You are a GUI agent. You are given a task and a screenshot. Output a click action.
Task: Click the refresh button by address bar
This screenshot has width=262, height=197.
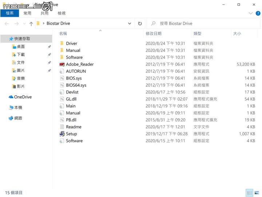[x=140, y=24]
